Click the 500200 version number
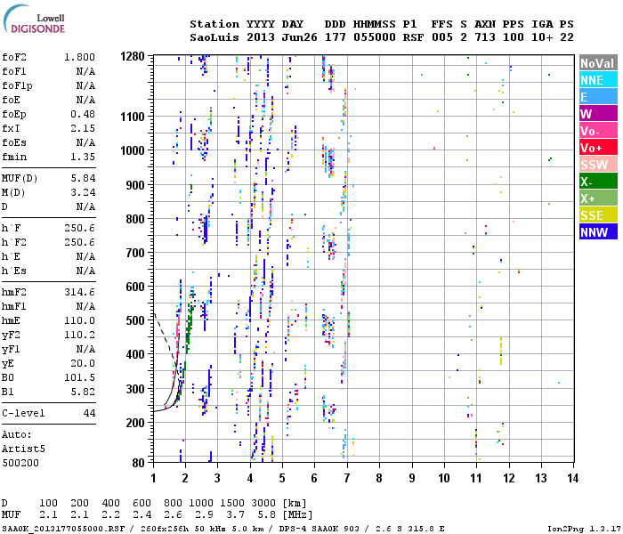Viewport: 623px width, 534px height. [x=20, y=463]
